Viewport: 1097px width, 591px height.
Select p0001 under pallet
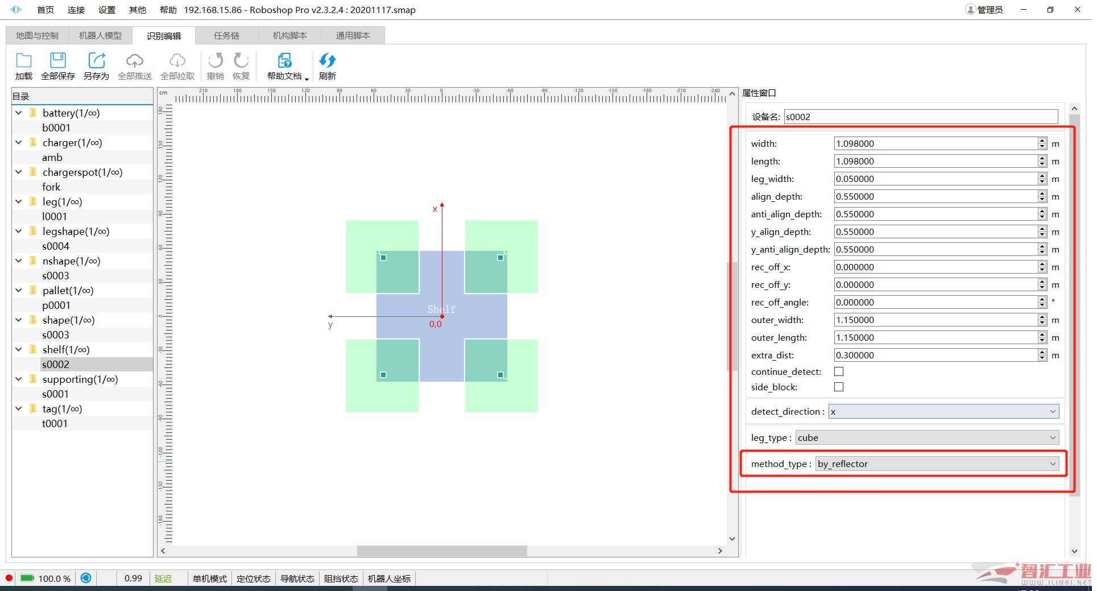(x=56, y=305)
